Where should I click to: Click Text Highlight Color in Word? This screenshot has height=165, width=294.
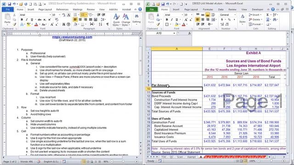coord(28,24)
